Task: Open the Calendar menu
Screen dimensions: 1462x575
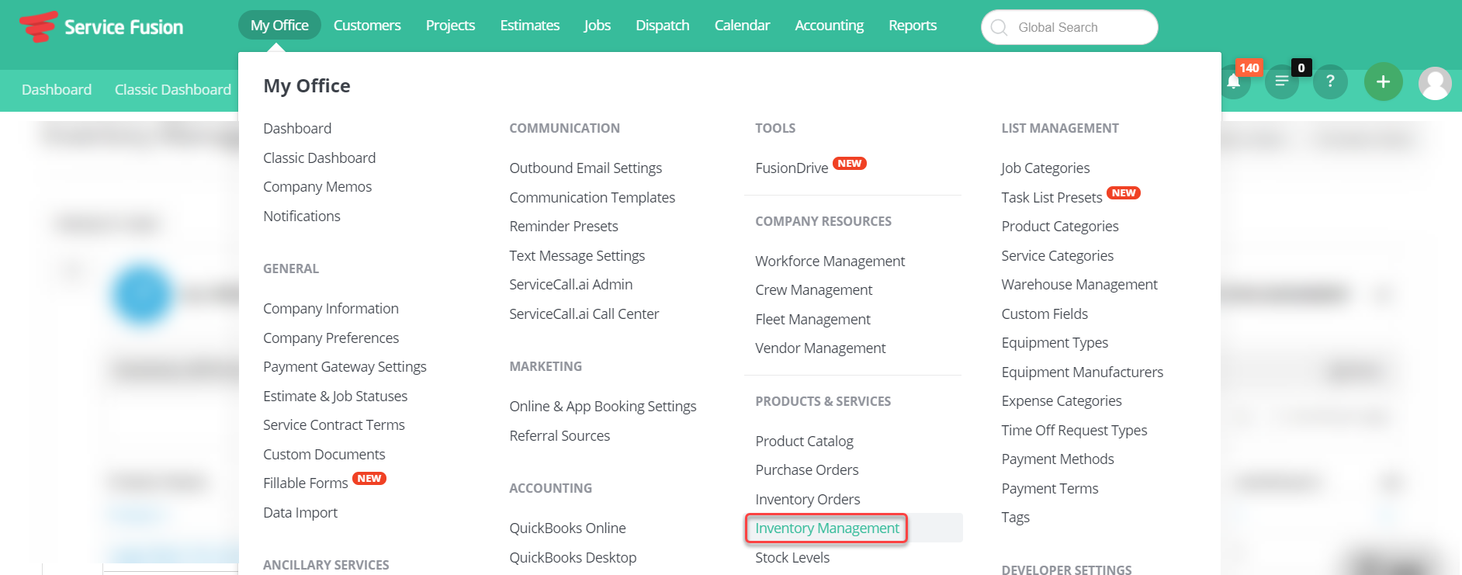Action: [x=742, y=25]
